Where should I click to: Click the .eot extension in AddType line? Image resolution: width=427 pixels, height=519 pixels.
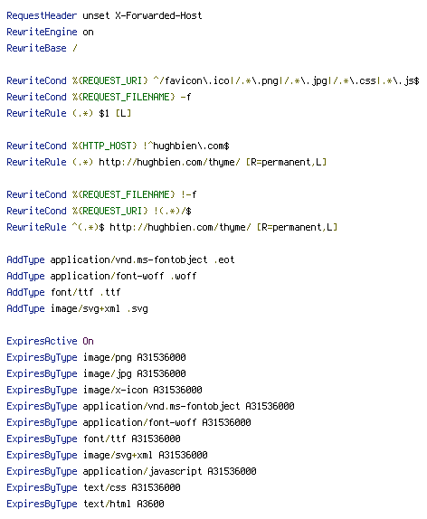[224, 259]
